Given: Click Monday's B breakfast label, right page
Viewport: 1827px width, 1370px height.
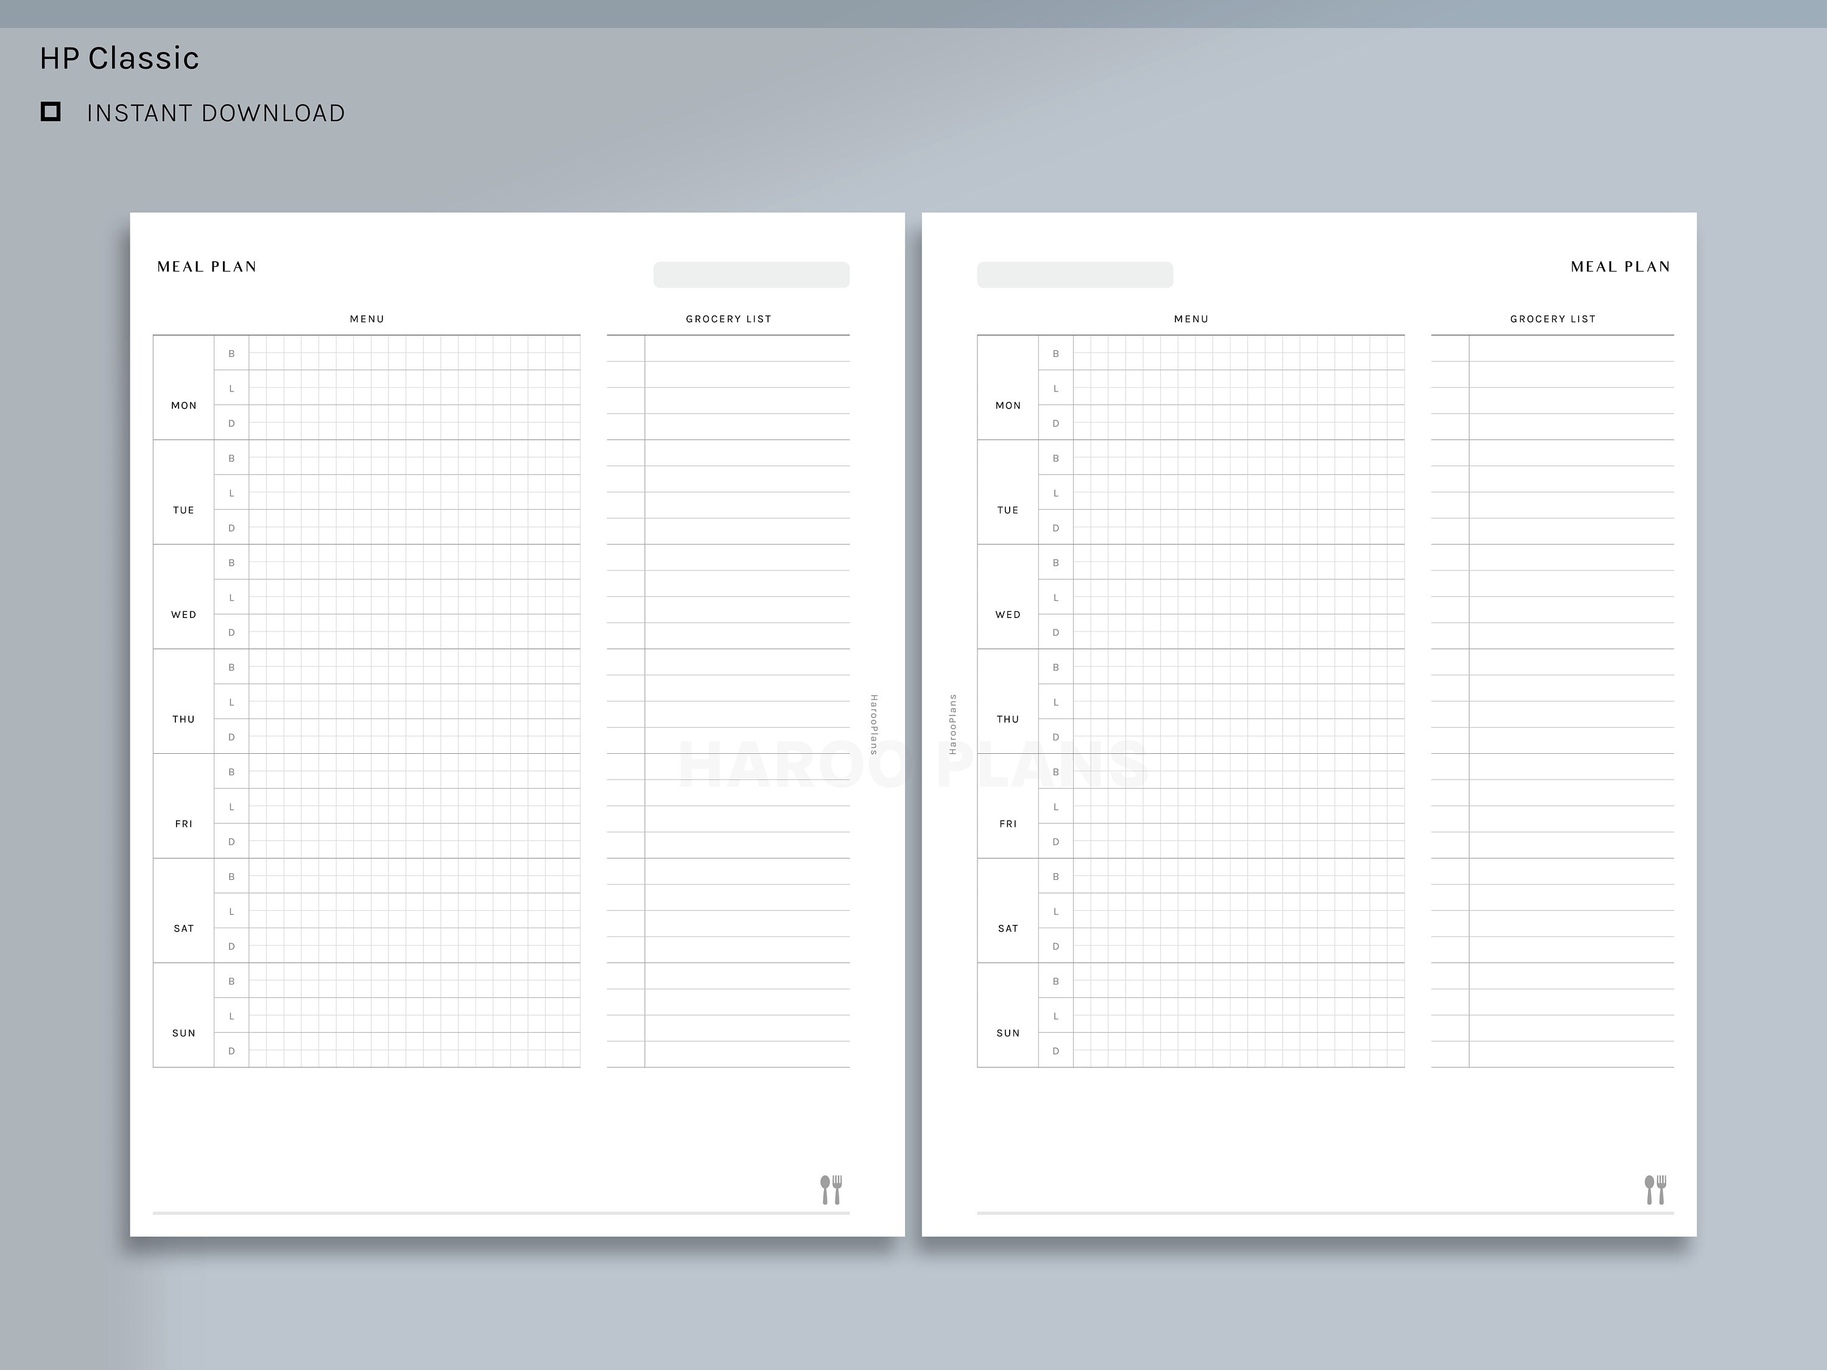Looking at the screenshot, I should 1055,353.
